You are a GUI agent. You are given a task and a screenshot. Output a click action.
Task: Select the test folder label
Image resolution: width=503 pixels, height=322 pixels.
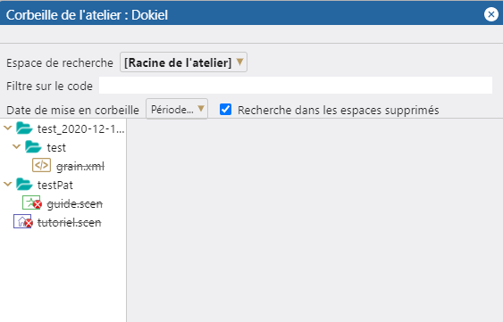[x=56, y=148]
